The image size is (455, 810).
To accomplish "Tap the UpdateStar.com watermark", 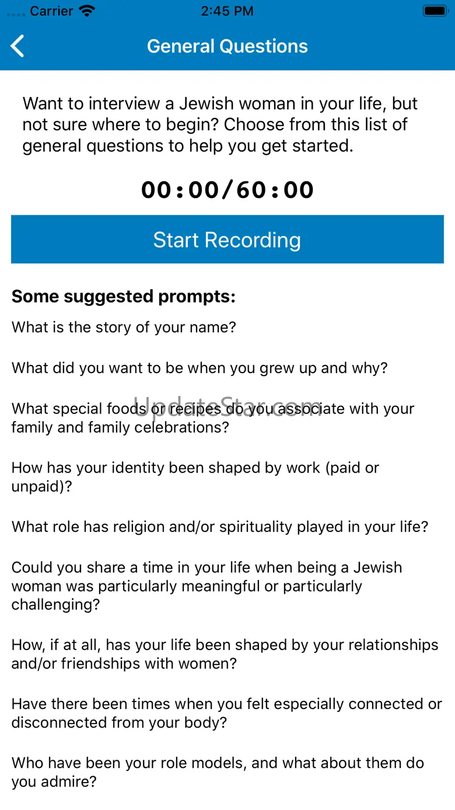I will (x=228, y=407).
